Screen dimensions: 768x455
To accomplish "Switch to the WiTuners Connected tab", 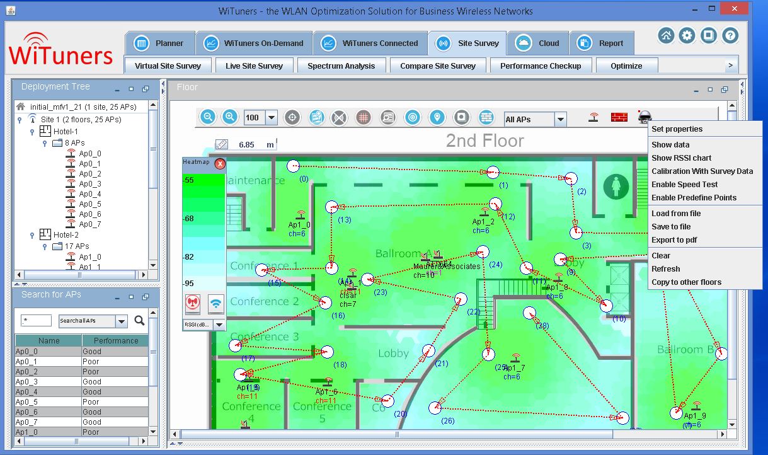I will 370,43.
